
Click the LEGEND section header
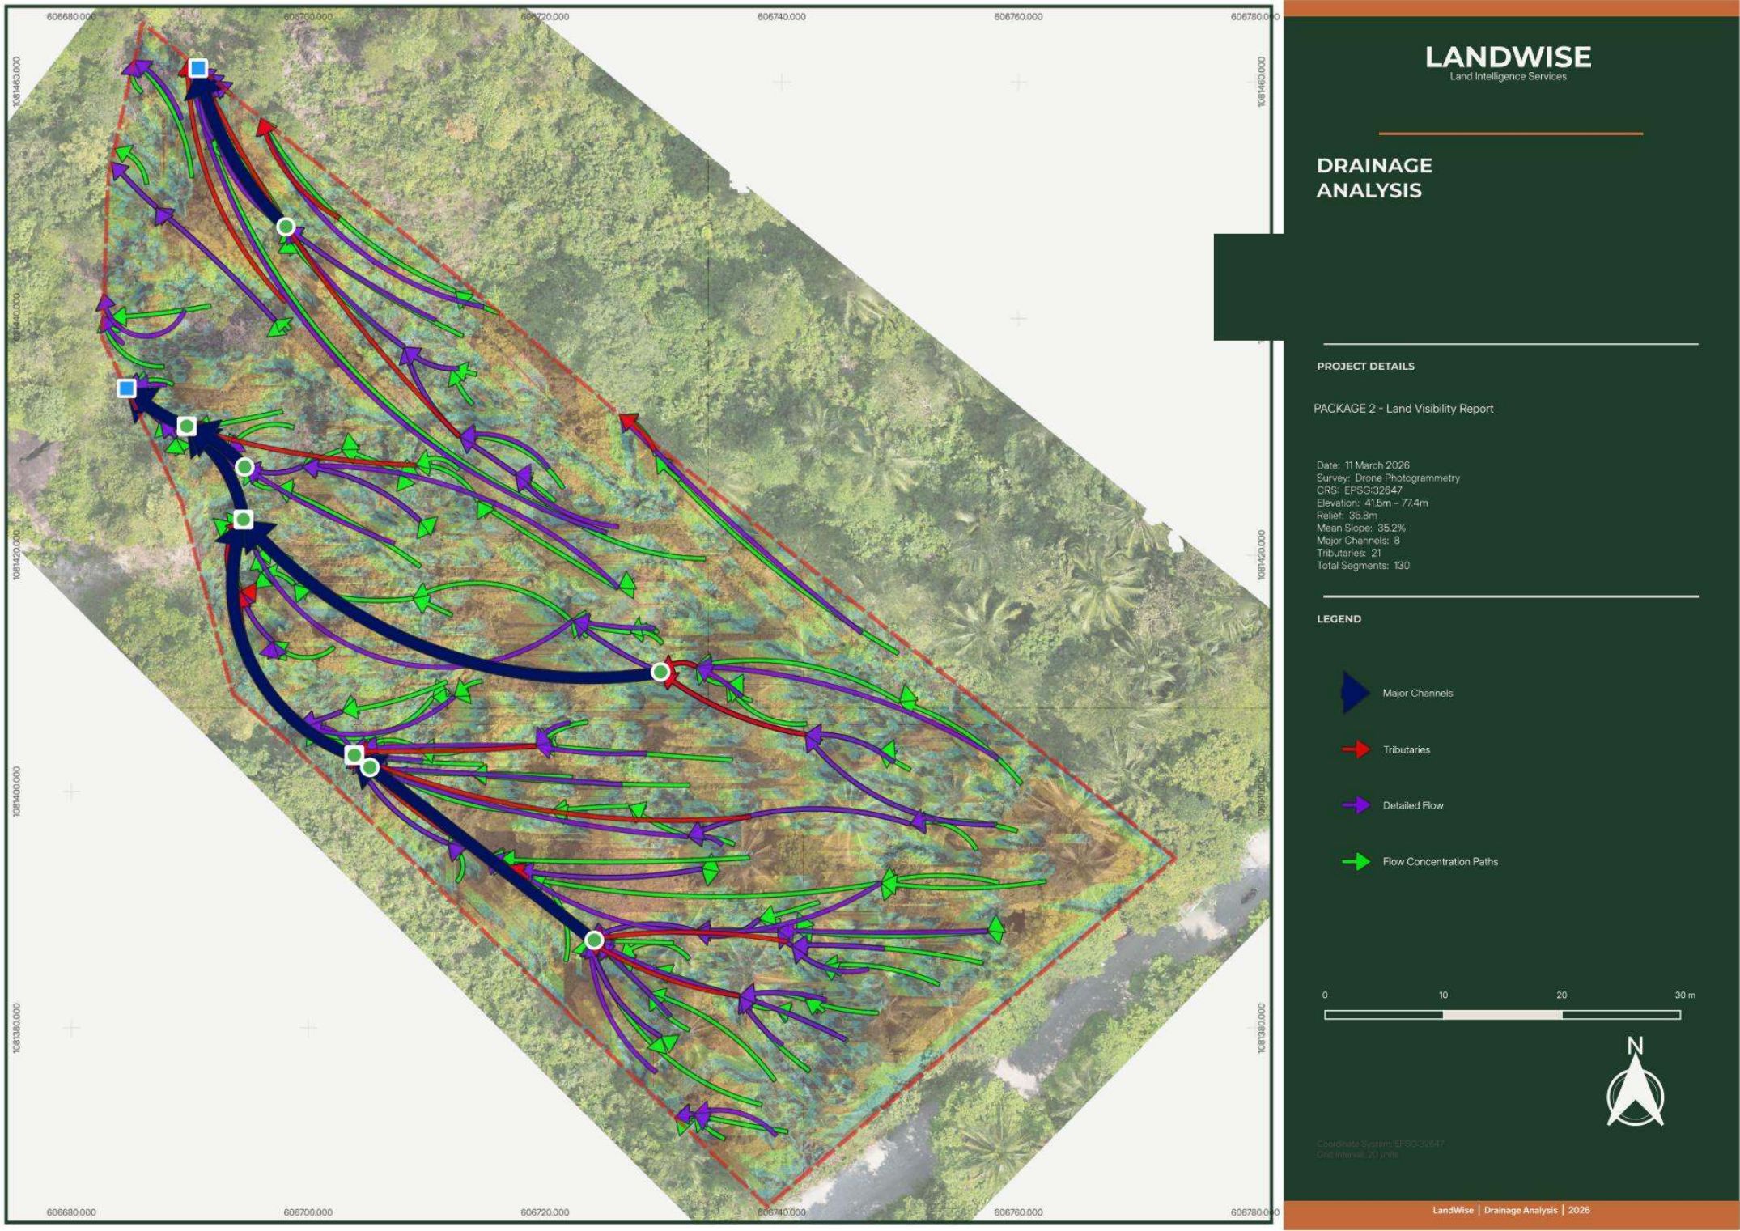click(x=1339, y=618)
